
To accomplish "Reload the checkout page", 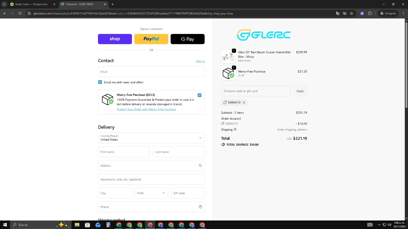I will [x=20, y=13].
